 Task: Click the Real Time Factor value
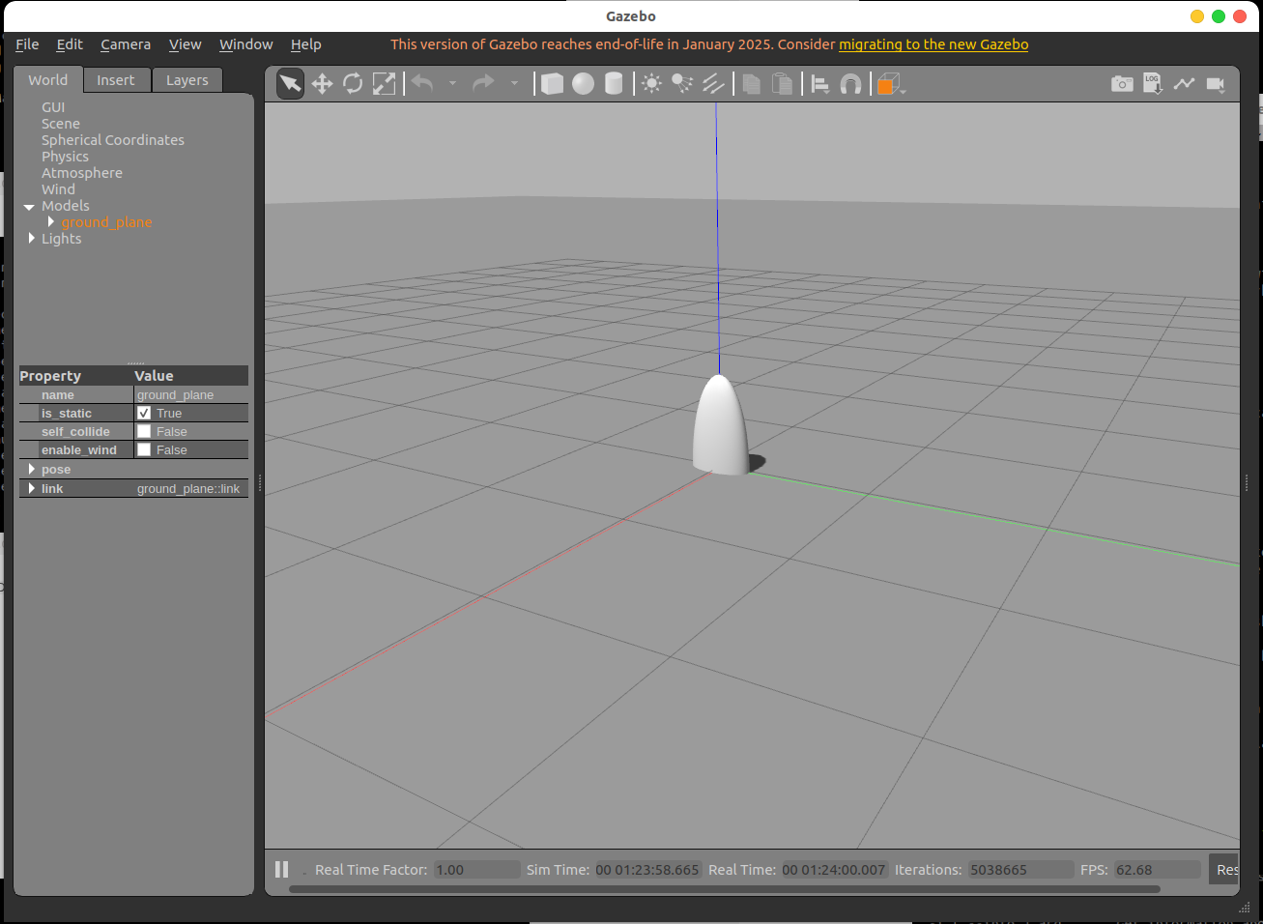click(477, 870)
